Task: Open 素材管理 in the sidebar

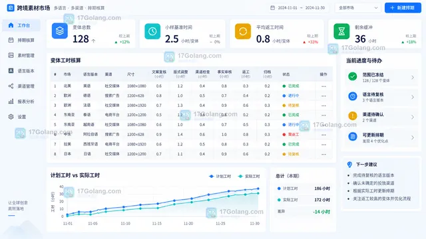Action: tap(21, 55)
